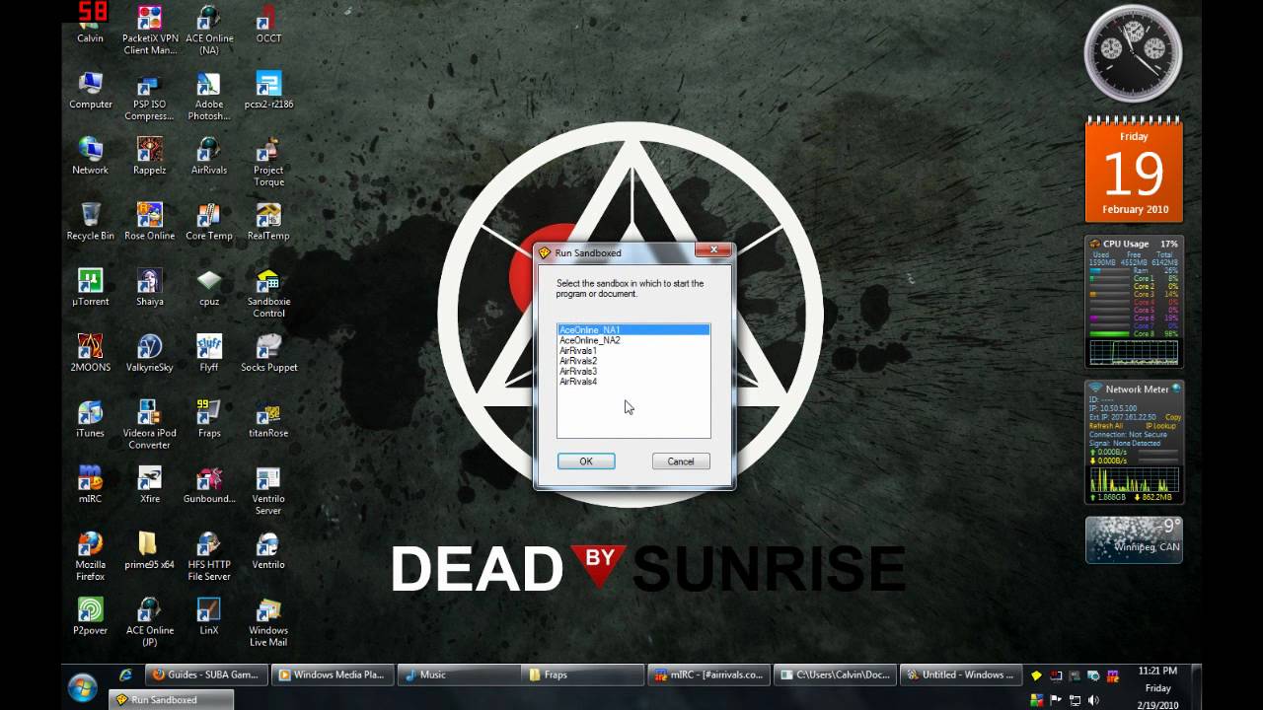
Task: Select the µTorrent desktop icon
Action: (91, 287)
